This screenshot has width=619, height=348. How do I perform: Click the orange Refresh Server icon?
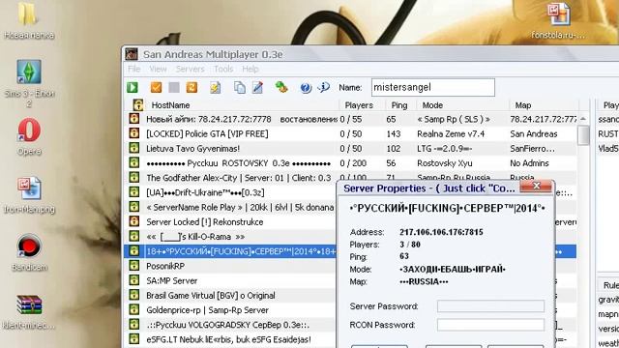pos(192,87)
